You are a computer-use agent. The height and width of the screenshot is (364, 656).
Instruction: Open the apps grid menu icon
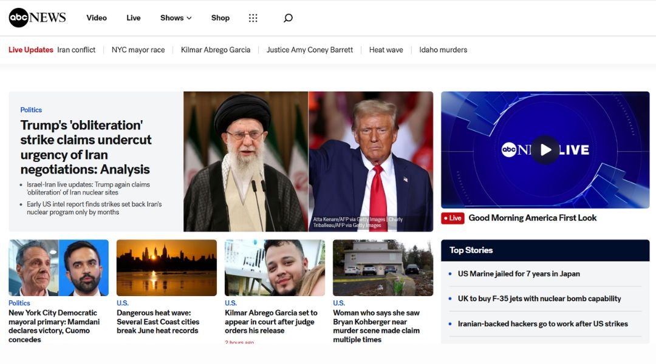(x=253, y=18)
